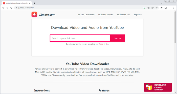Click the page vertical scrollbar thumb
The height and width of the screenshot is (94, 177).
(x=175, y=27)
